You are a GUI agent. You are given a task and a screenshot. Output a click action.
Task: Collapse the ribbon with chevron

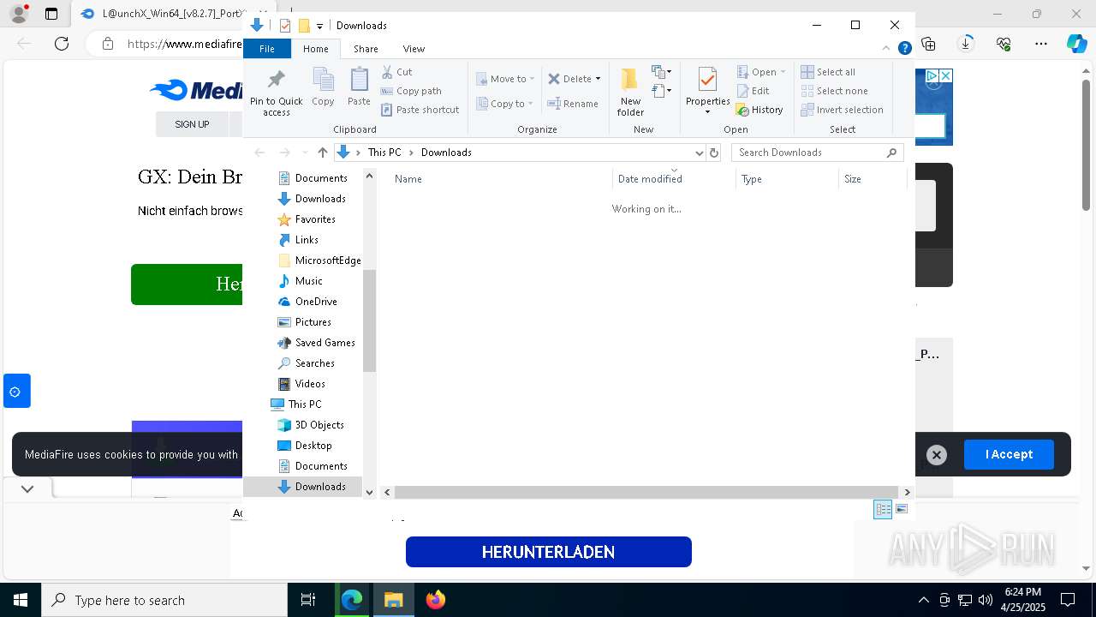click(x=886, y=48)
